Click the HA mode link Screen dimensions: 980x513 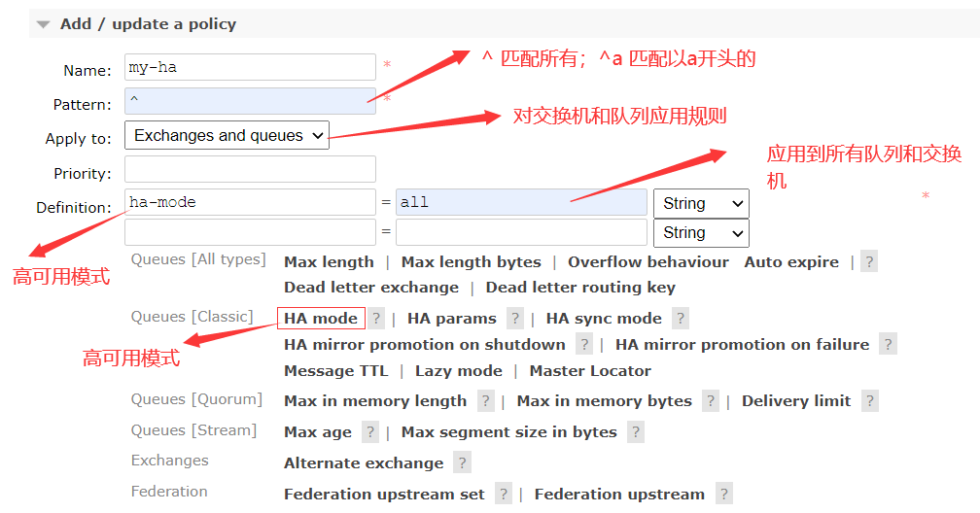[321, 319]
